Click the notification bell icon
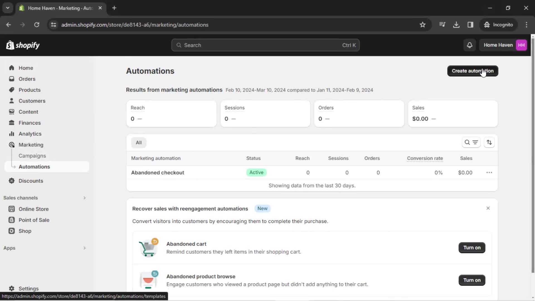The width and height of the screenshot is (535, 301). tap(470, 45)
